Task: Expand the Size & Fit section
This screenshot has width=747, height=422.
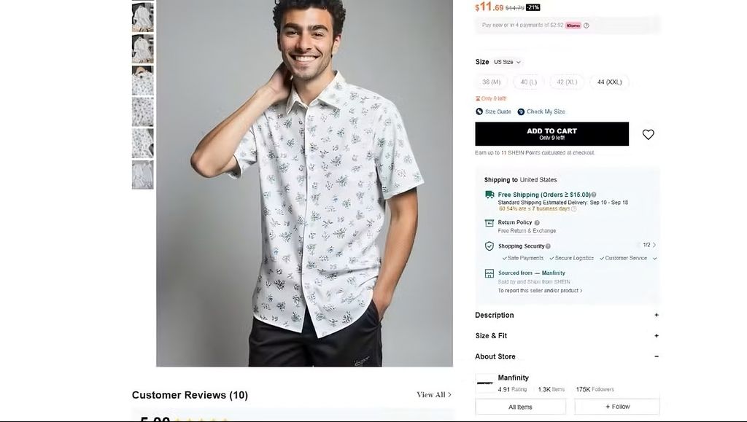Action: [x=656, y=336]
